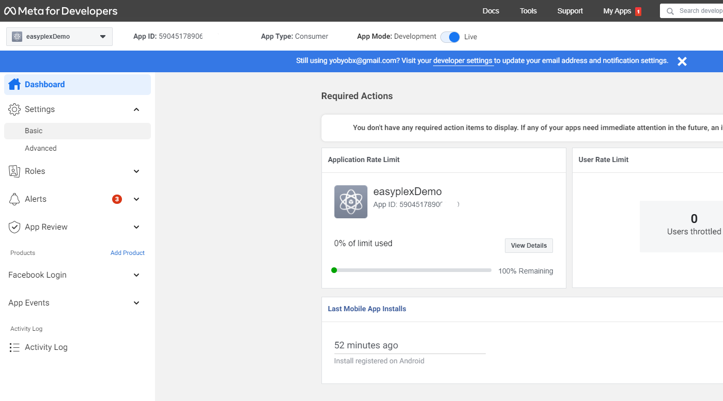Click the App Review shield icon
723x401 pixels.
(x=14, y=227)
